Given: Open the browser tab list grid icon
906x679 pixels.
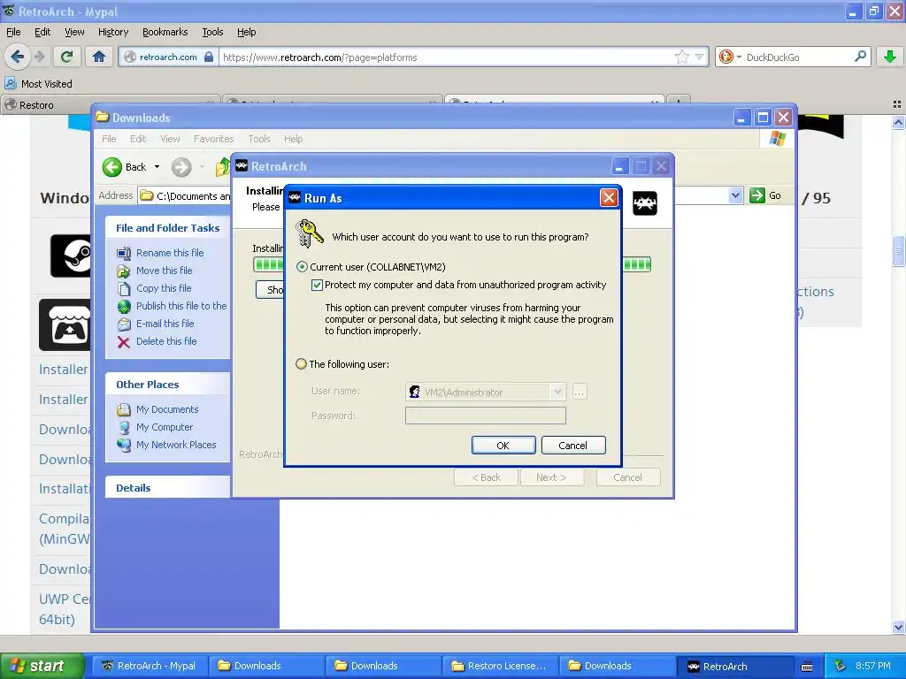Looking at the screenshot, I should [897, 104].
